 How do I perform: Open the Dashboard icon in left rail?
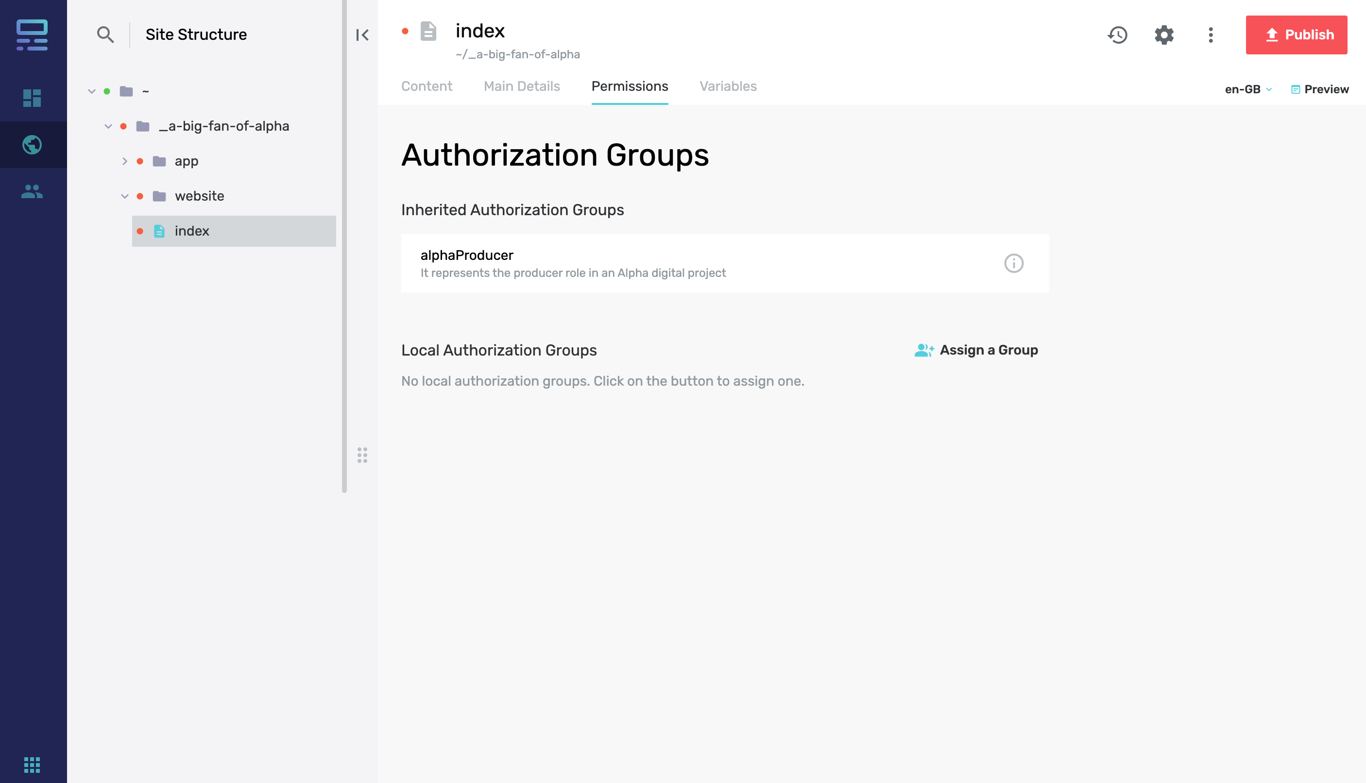click(x=32, y=98)
